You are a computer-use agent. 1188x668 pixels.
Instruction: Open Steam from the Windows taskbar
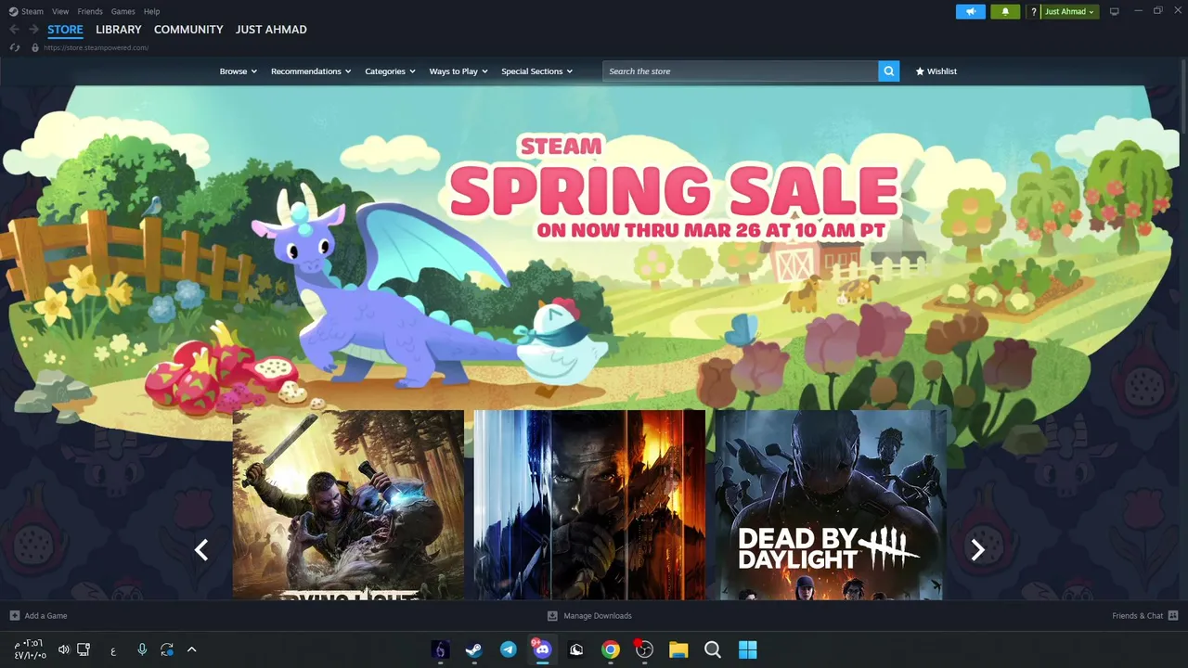[x=473, y=649]
